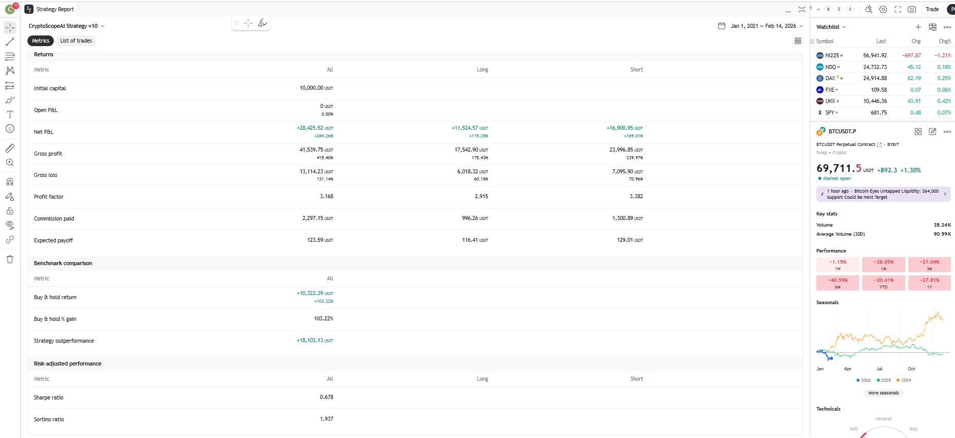Viewport: 955px width, 438px height.
Task: Open watchlist advanced view table icon
Action: pos(933,27)
